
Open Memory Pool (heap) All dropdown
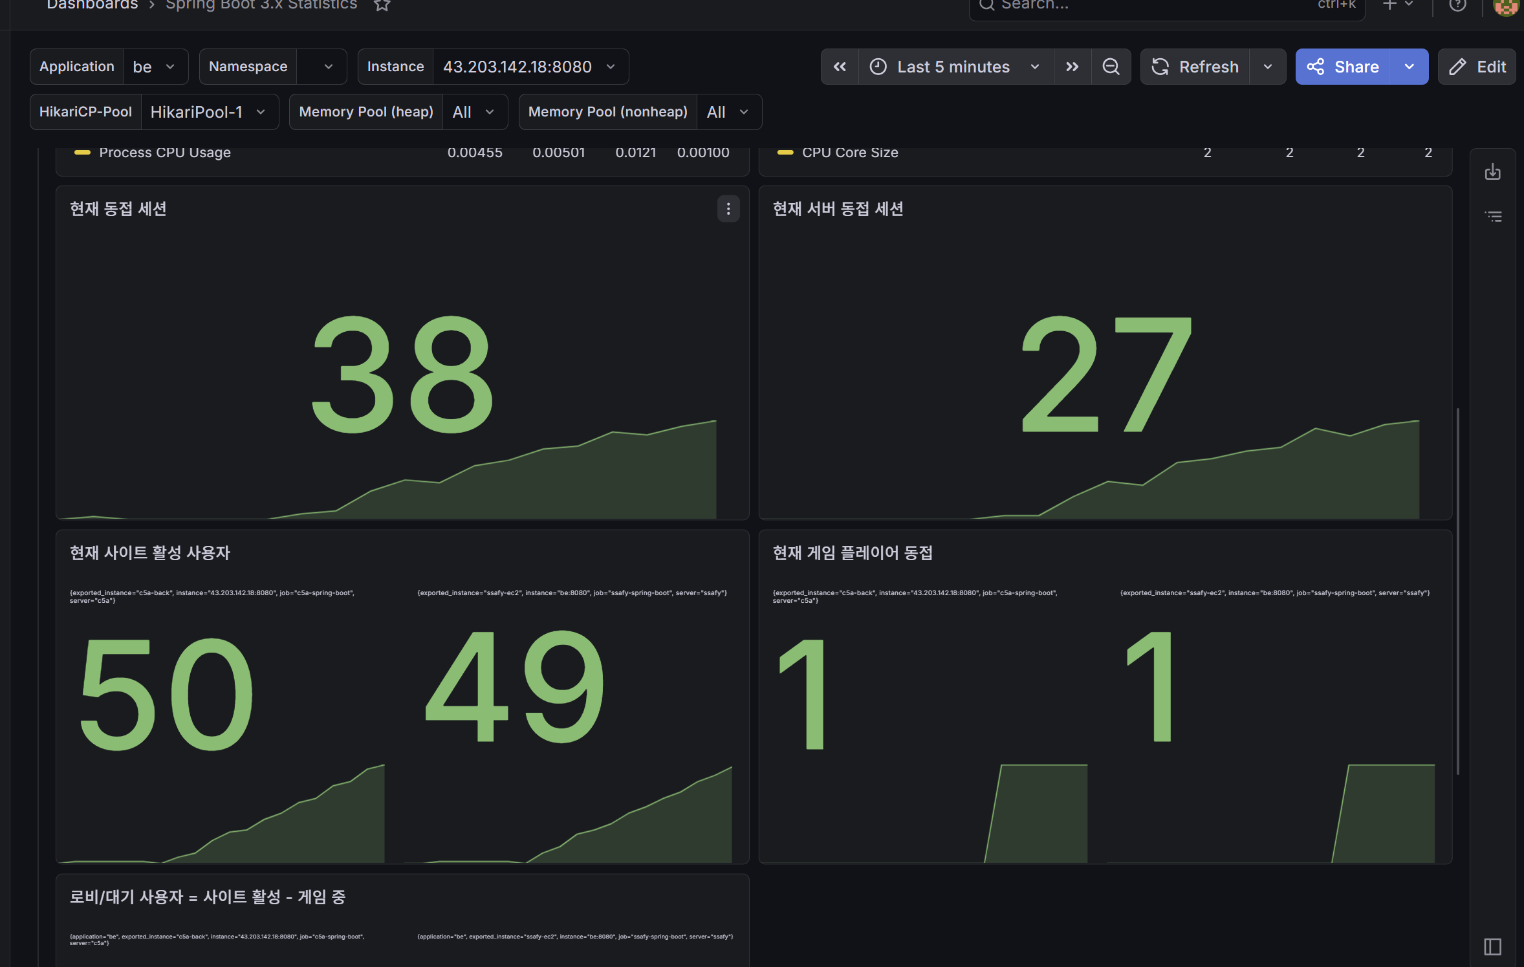pos(475,112)
